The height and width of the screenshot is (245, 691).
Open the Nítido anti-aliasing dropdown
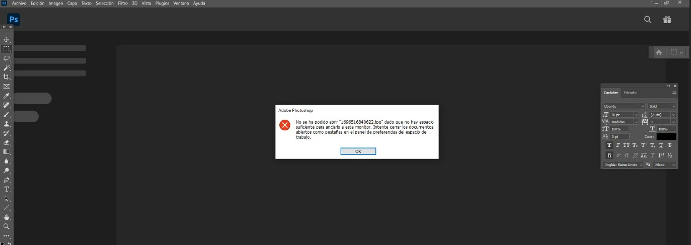[x=664, y=165]
